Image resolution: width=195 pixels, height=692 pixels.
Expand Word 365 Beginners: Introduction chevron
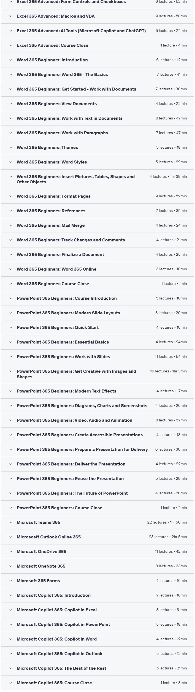click(11, 60)
